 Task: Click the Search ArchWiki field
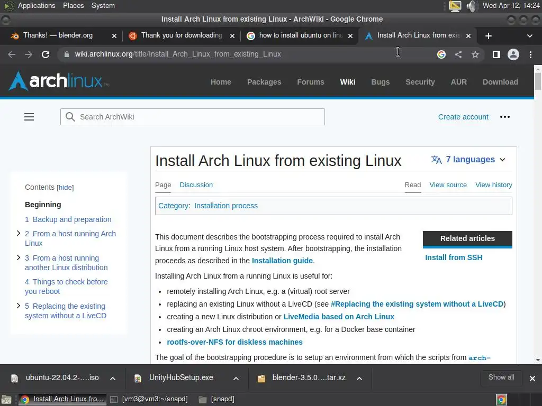coord(193,117)
